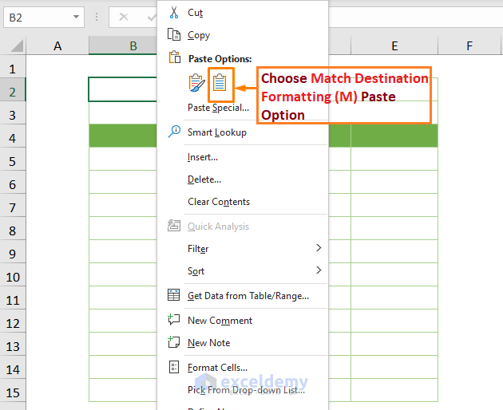The height and width of the screenshot is (410, 503).
Task: Click the Name Box showing B2
Action: tap(44, 17)
